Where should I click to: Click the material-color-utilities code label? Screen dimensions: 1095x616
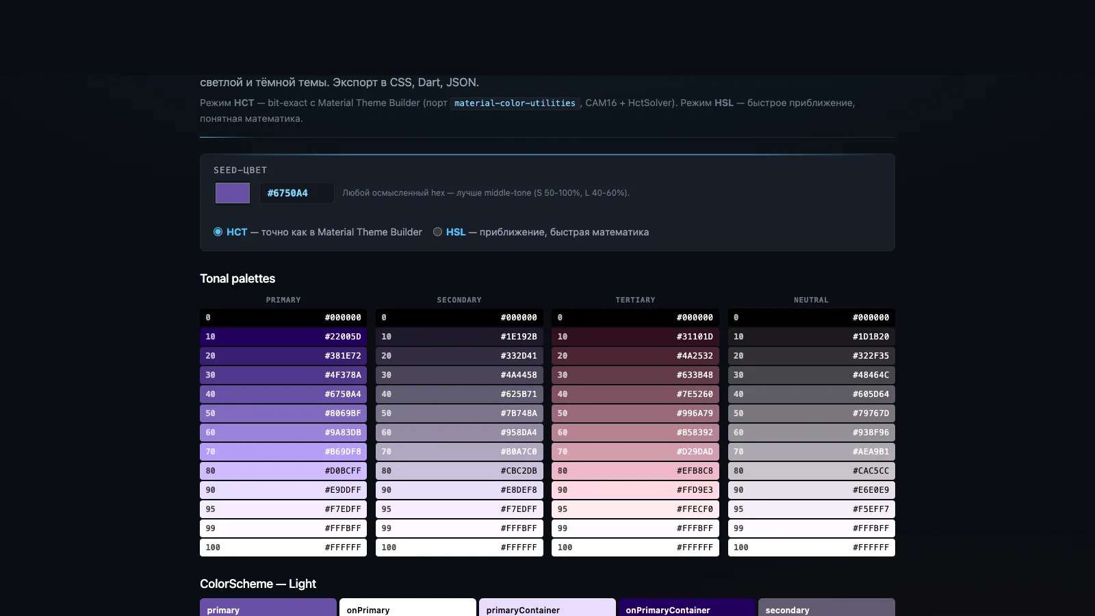[x=515, y=103]
